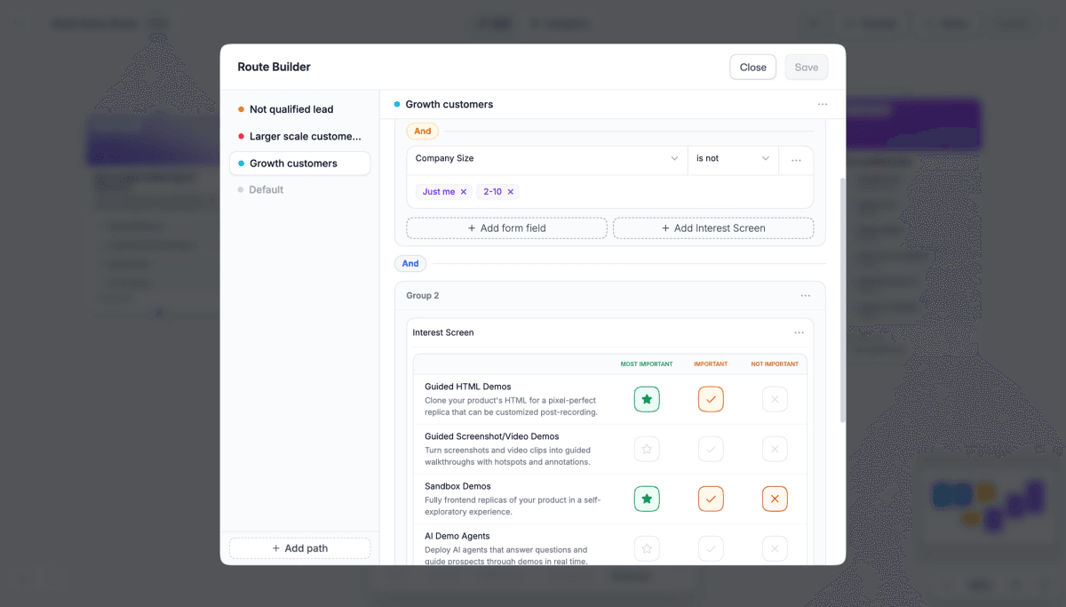Toggle Important check for Guided Screenshot/Video Demos
This screenshot has height=607, width=1066.
pyautogui.click(x=711, y=449)
